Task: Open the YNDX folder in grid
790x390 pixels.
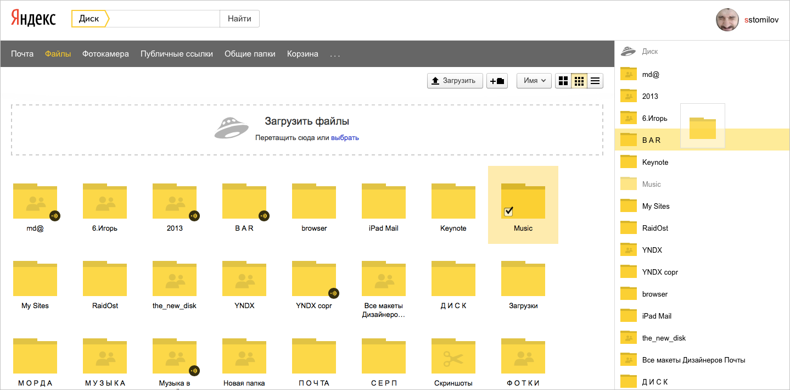Action: [x=244, y=279]
